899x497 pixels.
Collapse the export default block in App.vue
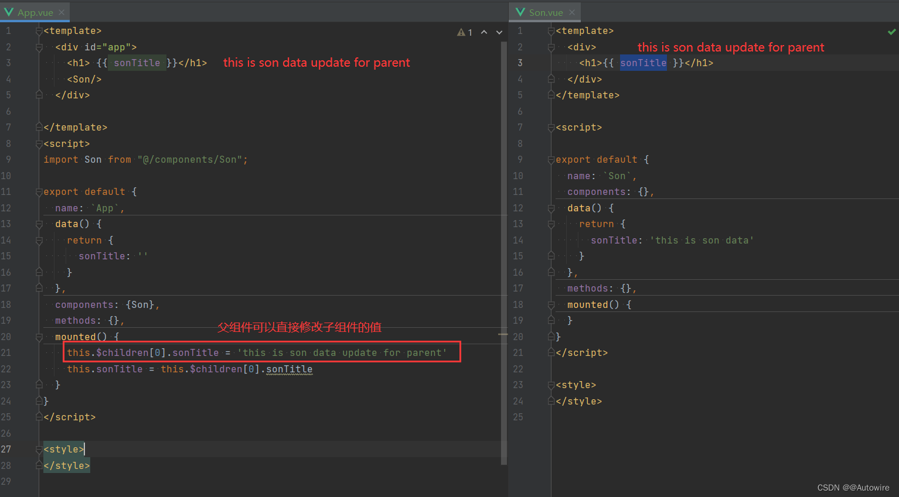39,191
